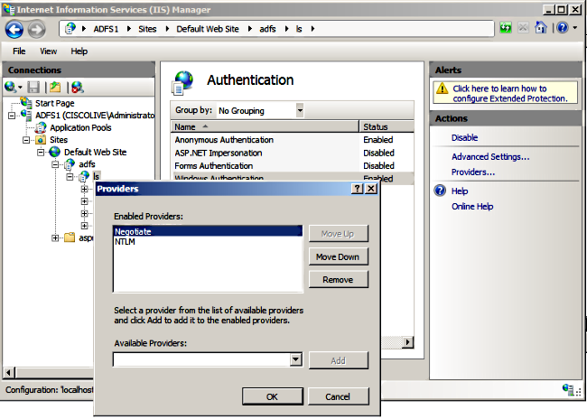
Task: Click the Up folder icon in Connections
Action: pos(55,88)
